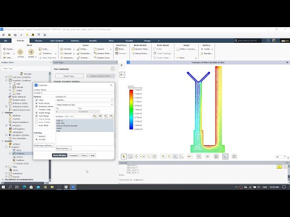Click the Mixing Planes ribbon button

(140, 54)
